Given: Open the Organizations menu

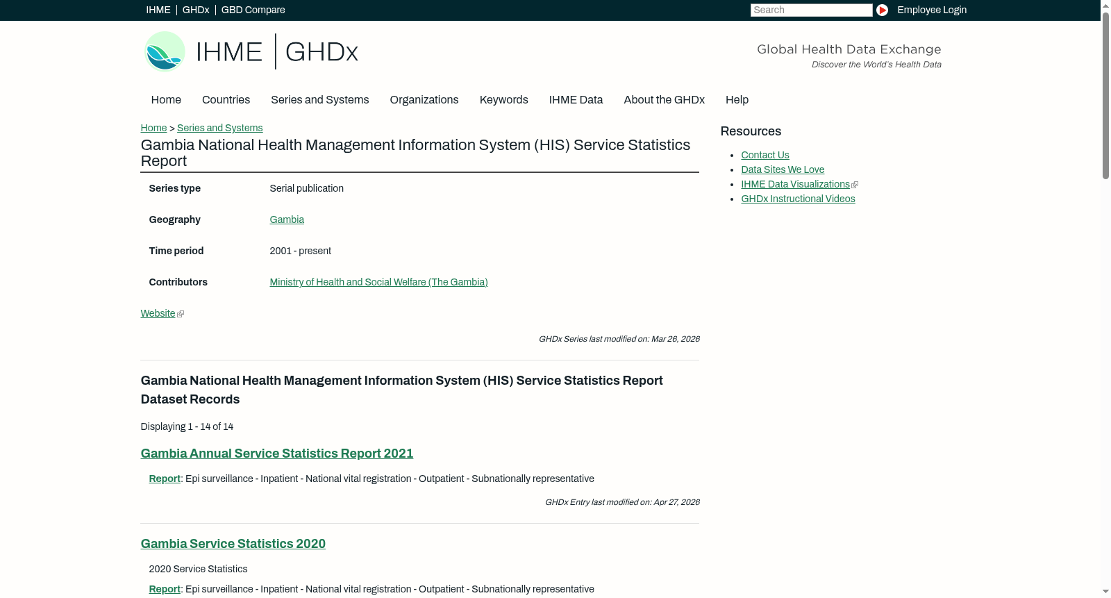Looking at the screenshot, I should (x=424, y=99).
